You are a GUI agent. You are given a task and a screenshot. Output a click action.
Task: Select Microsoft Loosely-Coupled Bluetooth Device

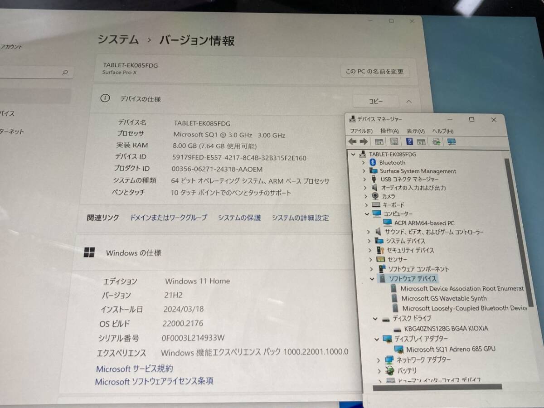465,308
